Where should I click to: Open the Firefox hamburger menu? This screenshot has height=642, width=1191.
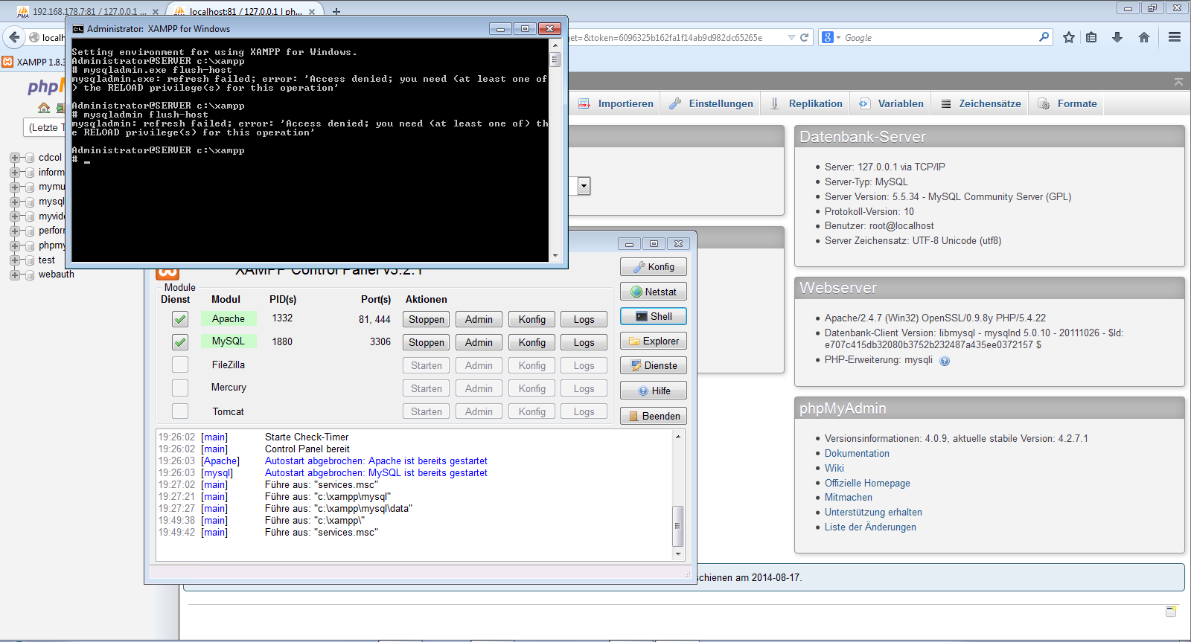[x=1175, y=37]
